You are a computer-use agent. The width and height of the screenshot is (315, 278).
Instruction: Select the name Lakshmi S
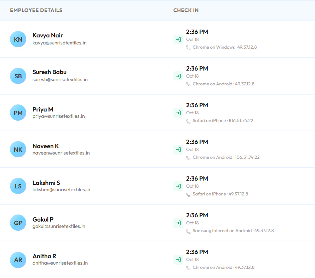pos(46,183)
